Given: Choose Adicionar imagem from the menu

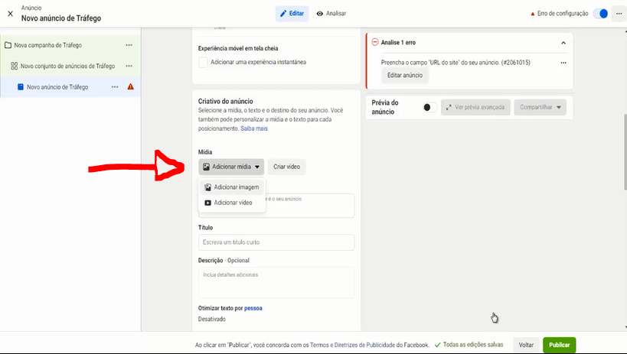Looking at the screenshot, I should tap(231, 187).
